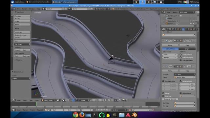Viewport: 210px width, 118px height.
Task: Click the Translate button
Action: click(x=22, y=16)
